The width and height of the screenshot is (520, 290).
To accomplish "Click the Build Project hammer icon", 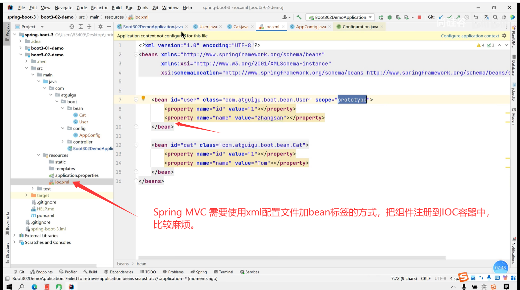I will tap(299, 17).
